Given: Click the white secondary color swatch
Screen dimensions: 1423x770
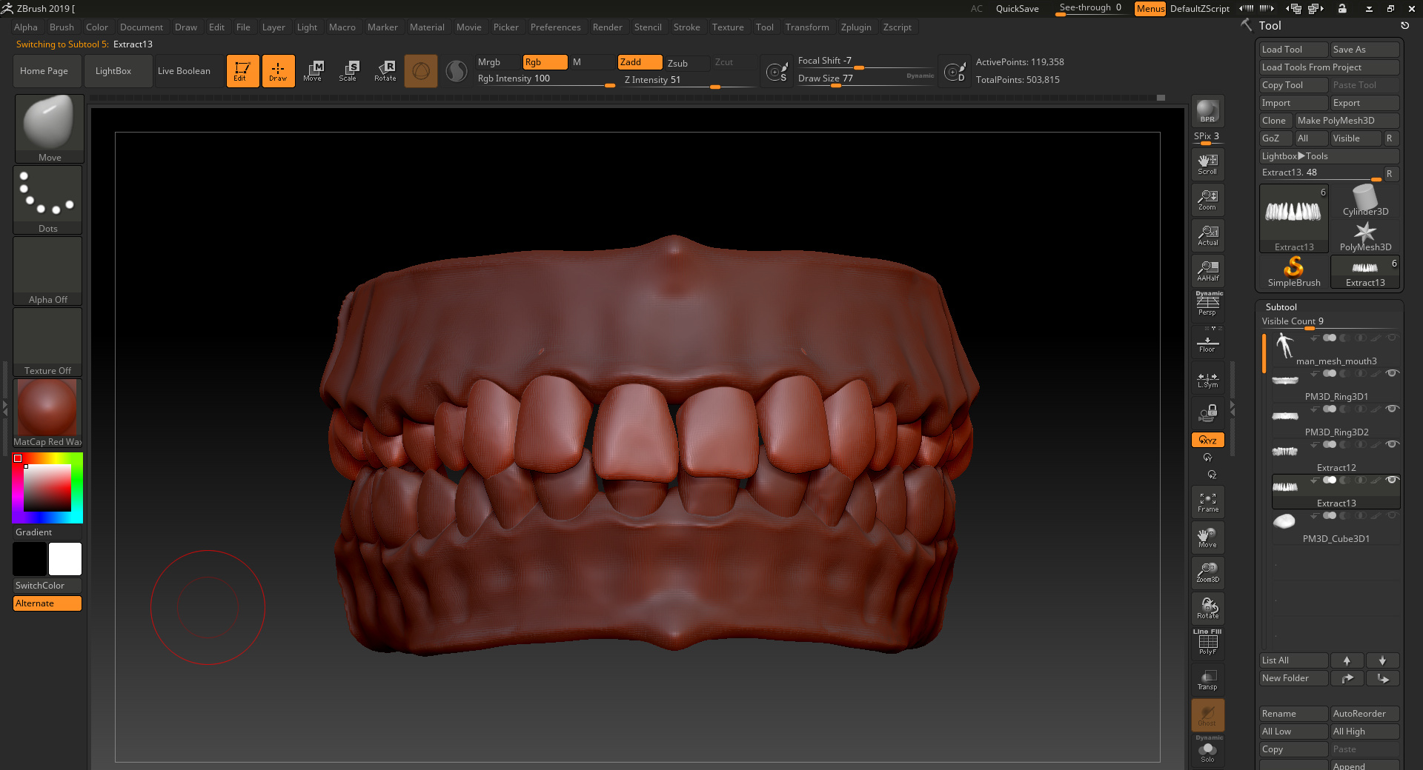Looking at the screenshot, I should tap(65, 559).
